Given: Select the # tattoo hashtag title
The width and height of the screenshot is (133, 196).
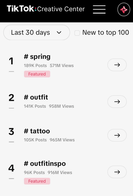Looking at the screenshot, I should (x=37, y=131).
